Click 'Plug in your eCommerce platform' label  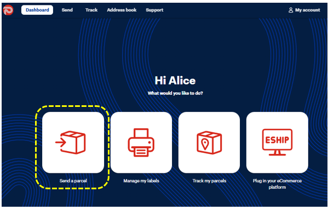pos(277,184)
